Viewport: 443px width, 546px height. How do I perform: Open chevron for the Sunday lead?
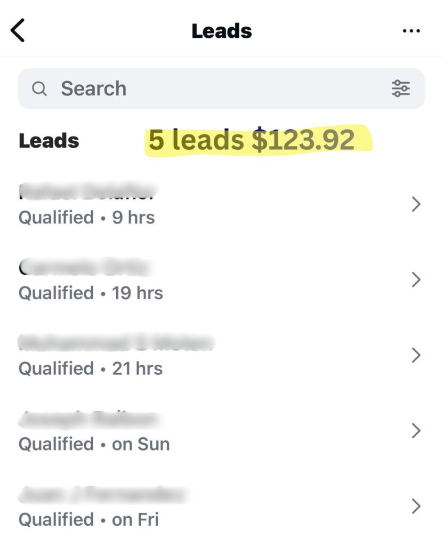coord(416,430)
